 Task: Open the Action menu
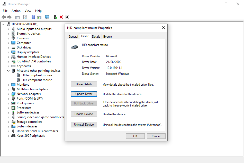(x=16, y=11)
